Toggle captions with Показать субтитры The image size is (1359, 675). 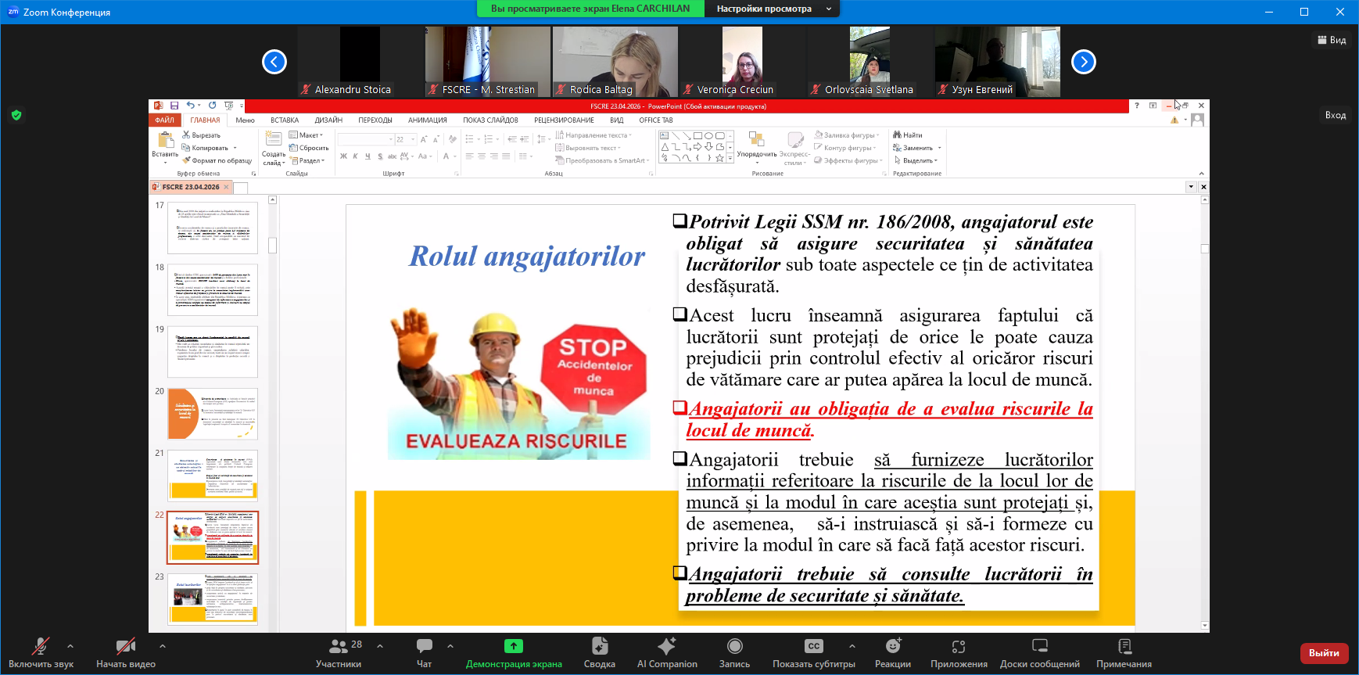(813, 652)
